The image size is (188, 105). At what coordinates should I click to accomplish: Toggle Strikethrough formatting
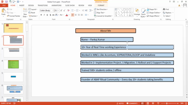pyautogui.click(x=53, y=15)
